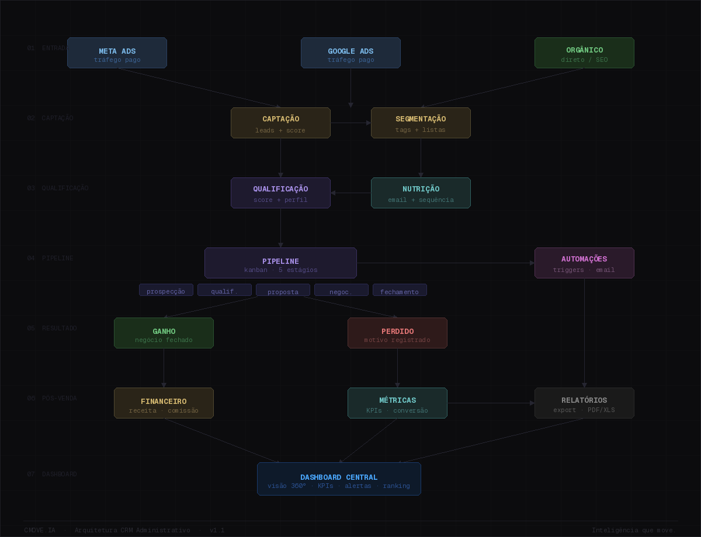Open the DASHBOARD CENTRAL node
Screen dimensions: 701x537
click(339, 479)
